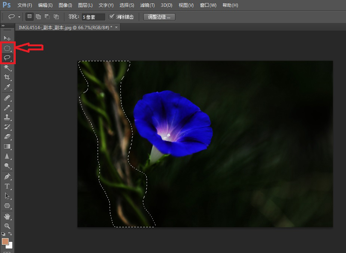The width and height of the screenshot is (346, 253).
Task: Activate the Crop tool
Action: click(7, 77)
